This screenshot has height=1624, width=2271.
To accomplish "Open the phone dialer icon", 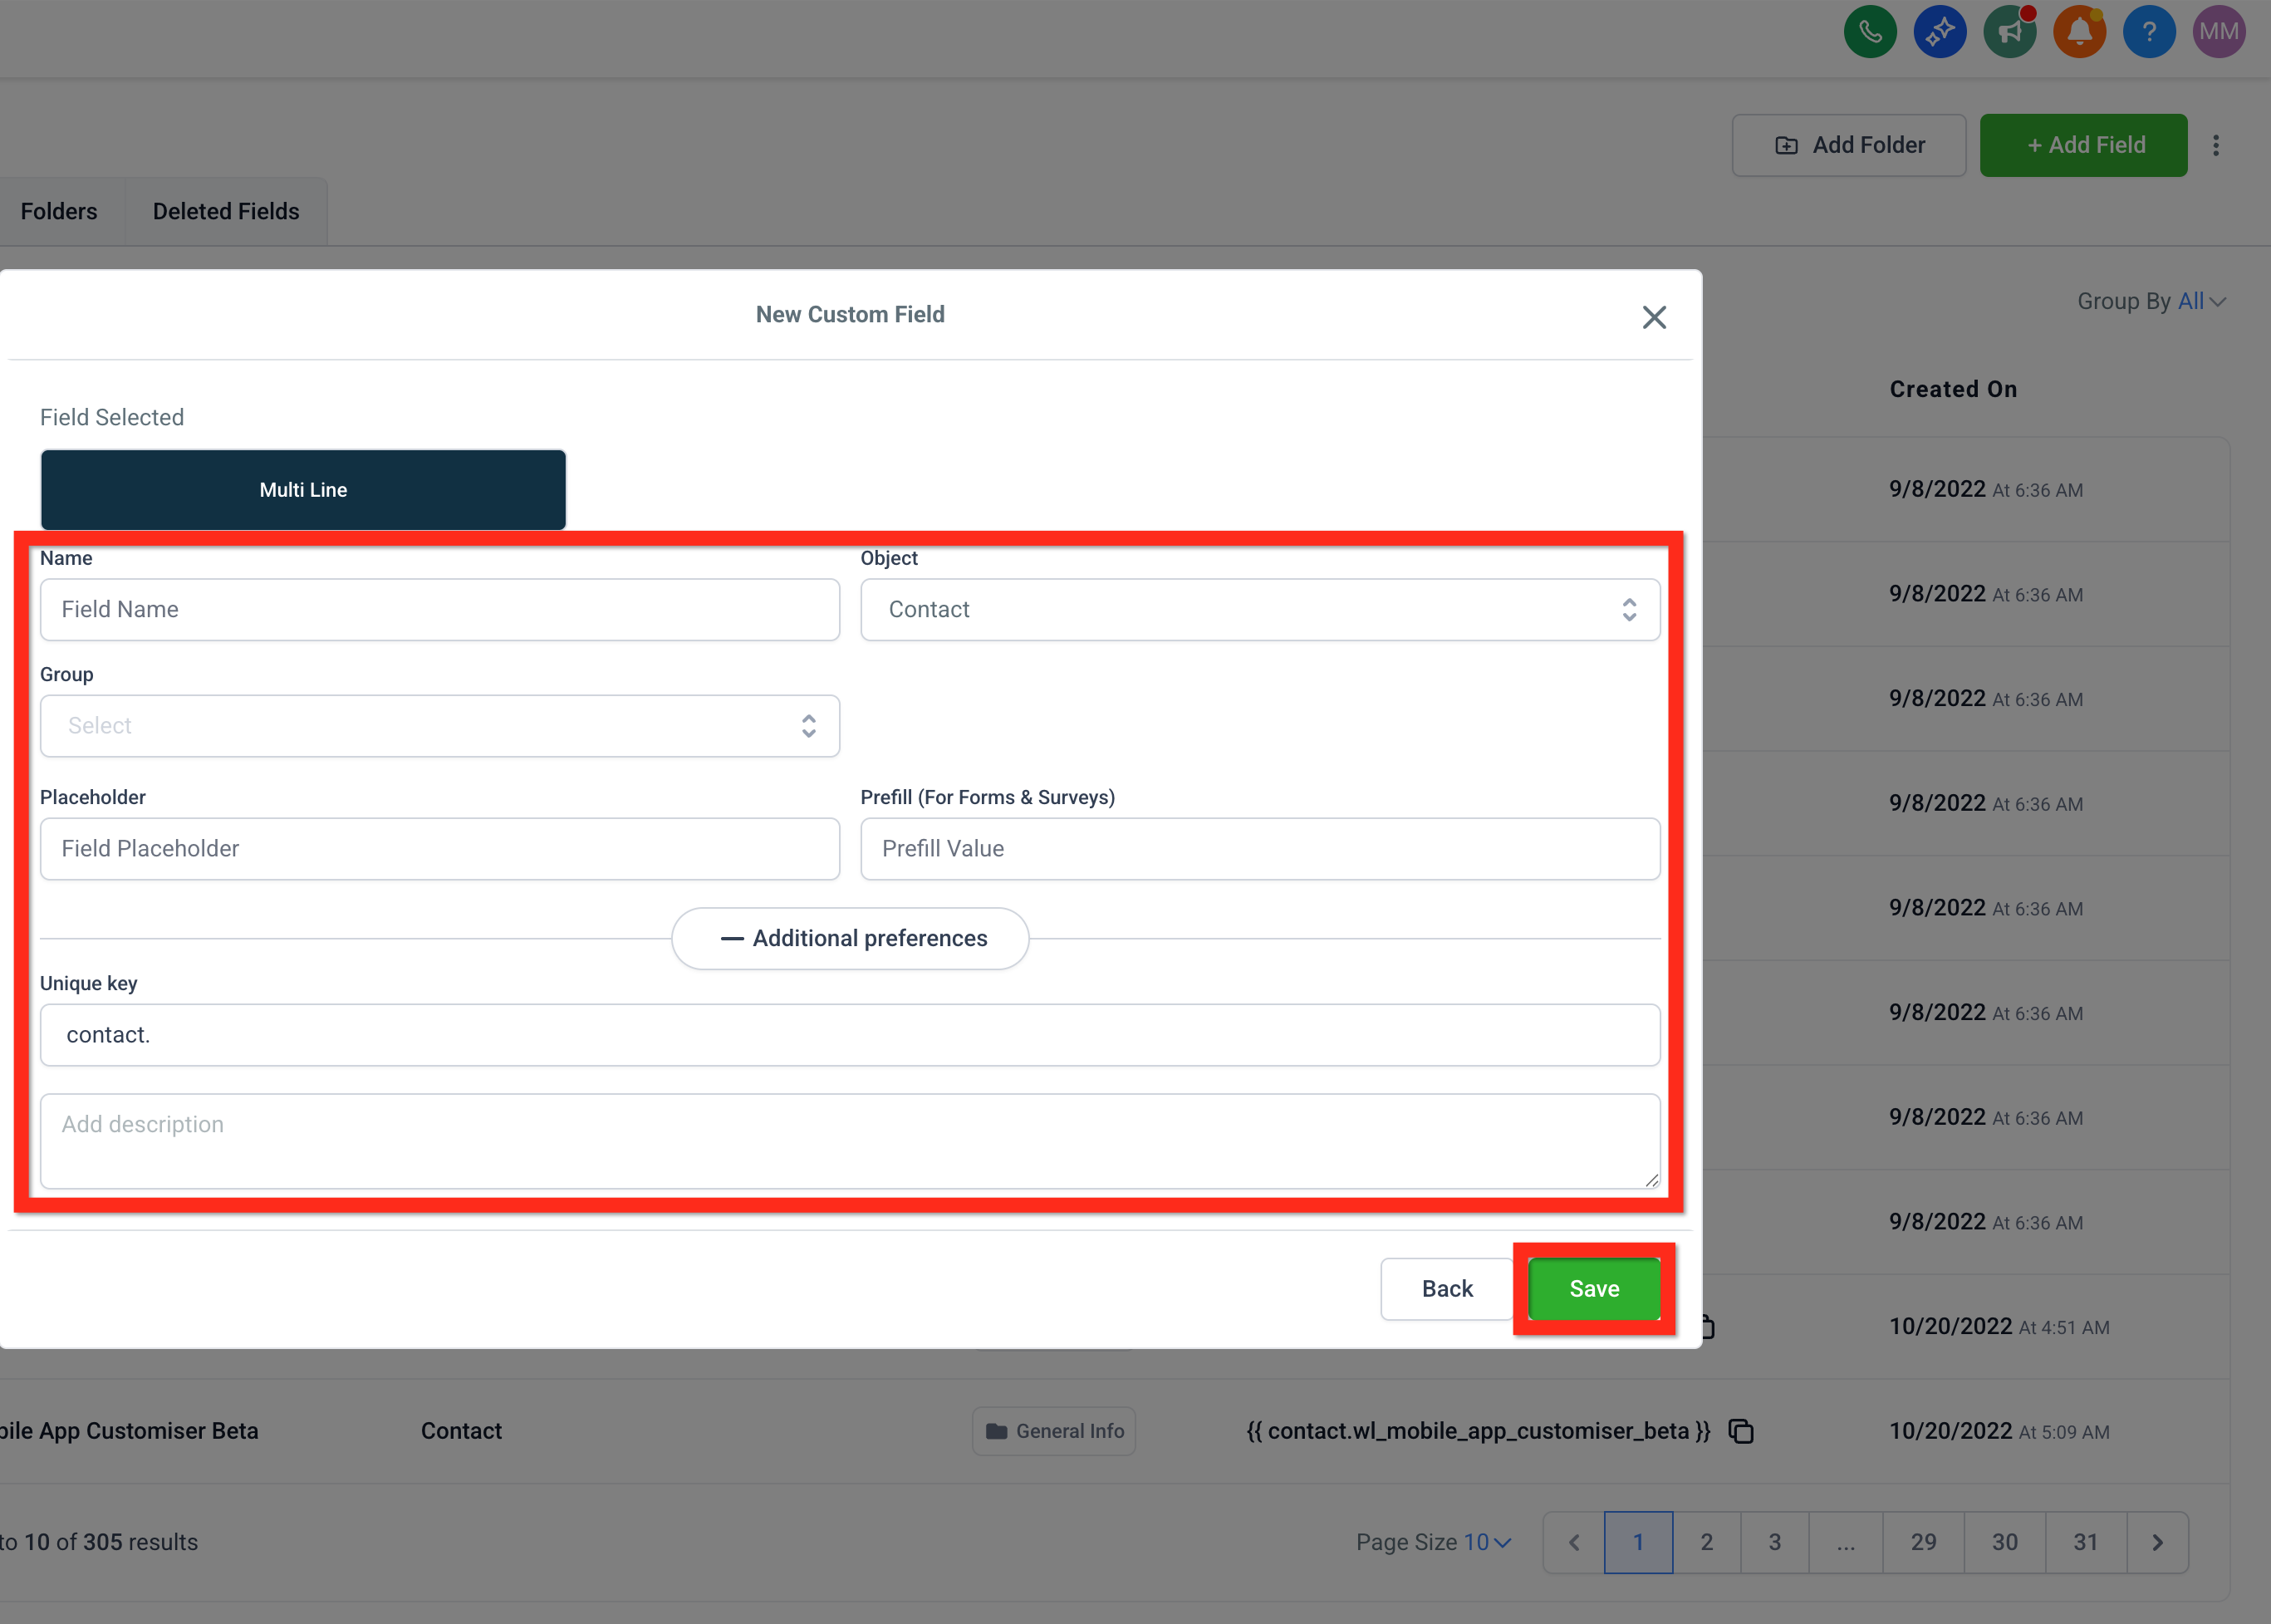I will point(1870,32).
